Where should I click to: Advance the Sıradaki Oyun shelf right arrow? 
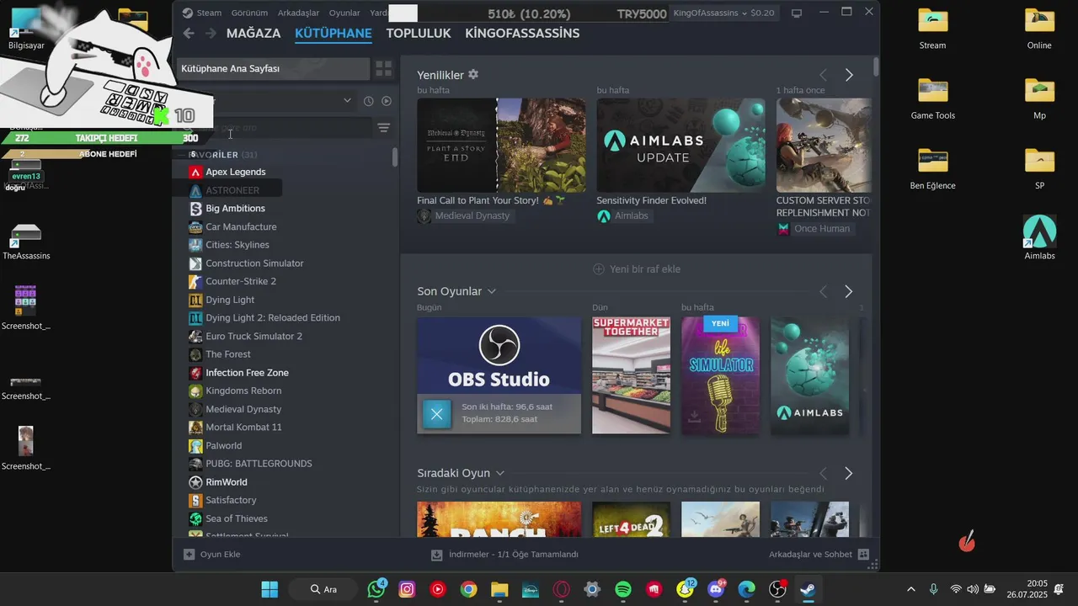pyautogui.click(x=849, y=474)
